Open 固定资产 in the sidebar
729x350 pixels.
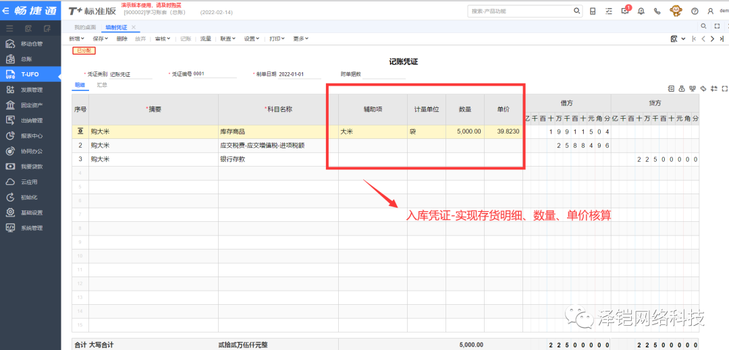click(x=31, y=105)
